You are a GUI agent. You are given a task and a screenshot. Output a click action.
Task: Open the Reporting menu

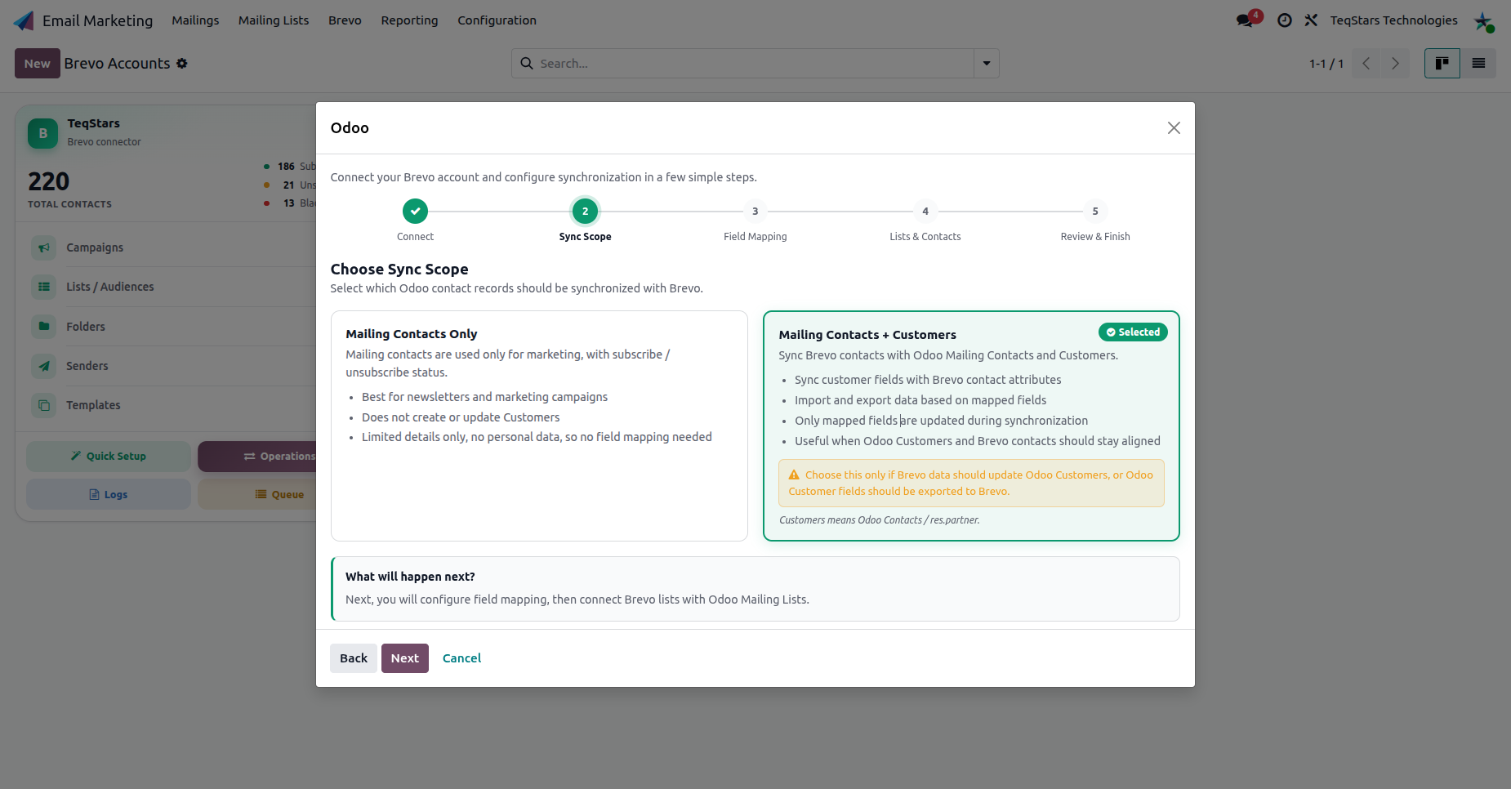[x=409, y=20]
